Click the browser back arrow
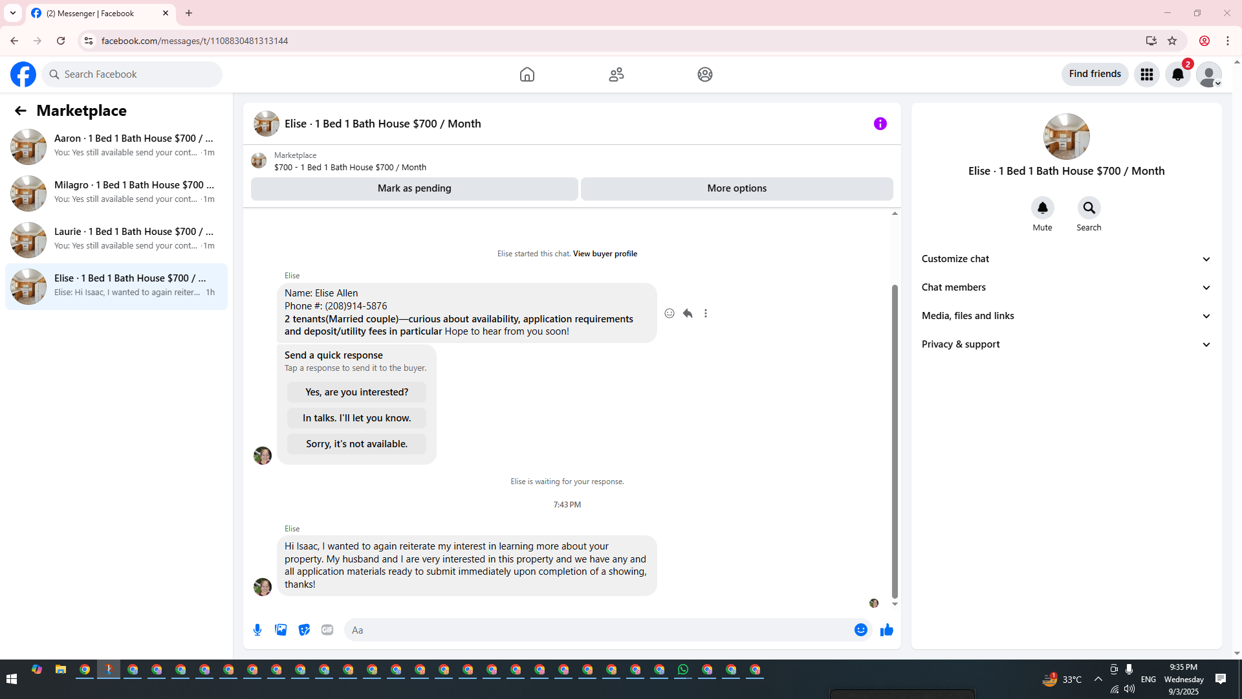This screenshot has height=699, width=1242. point(14,41)
